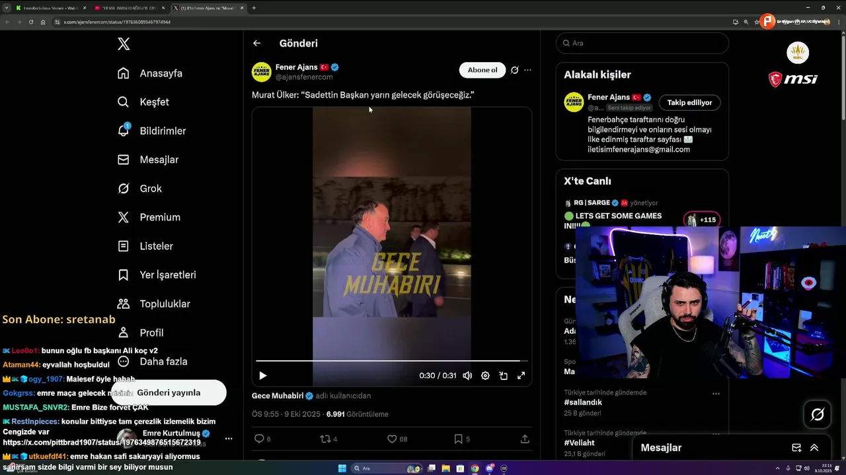Viewport: 846px width, 475px height.
Task: Open Windows Start menu
Action: [342, 468]
